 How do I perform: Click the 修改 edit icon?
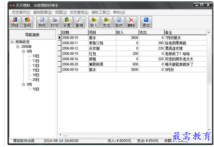(x=119, y=22)
